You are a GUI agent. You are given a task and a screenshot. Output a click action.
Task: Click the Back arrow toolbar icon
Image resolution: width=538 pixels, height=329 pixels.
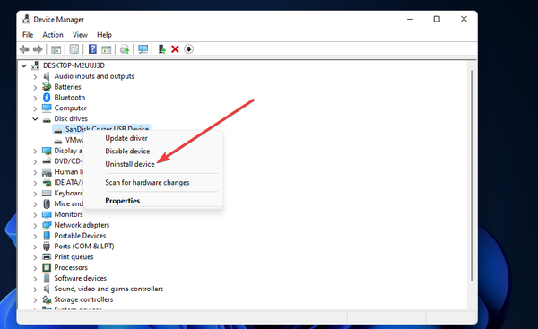tap(24, 49)
